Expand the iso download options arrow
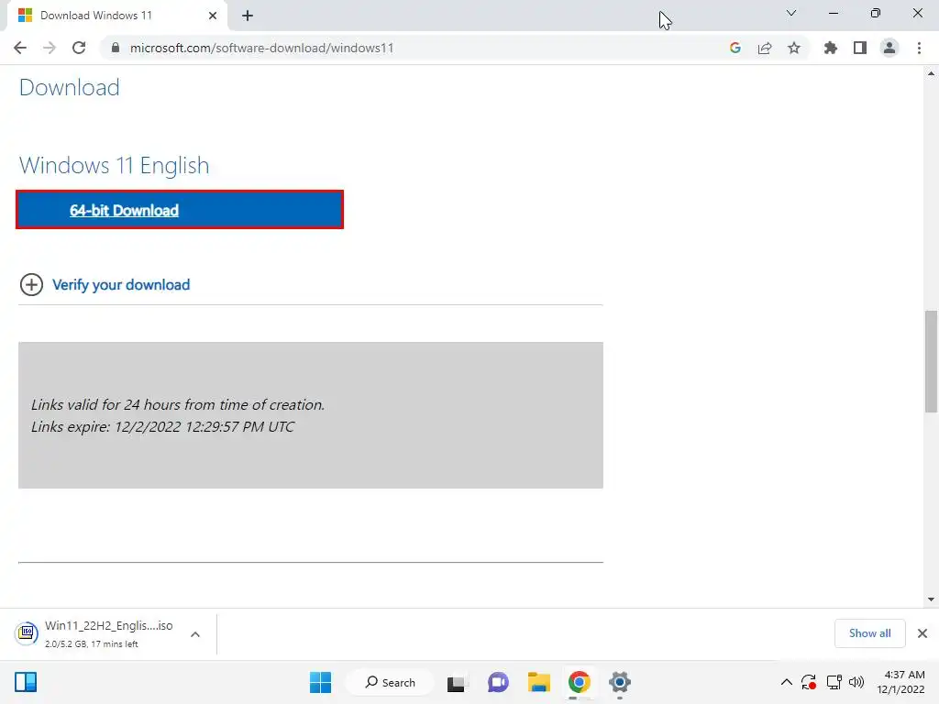Viewport: 939px width, 704px height. pos(195,634)
